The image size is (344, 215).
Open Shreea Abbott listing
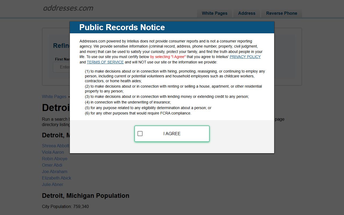tap(56, 146)
